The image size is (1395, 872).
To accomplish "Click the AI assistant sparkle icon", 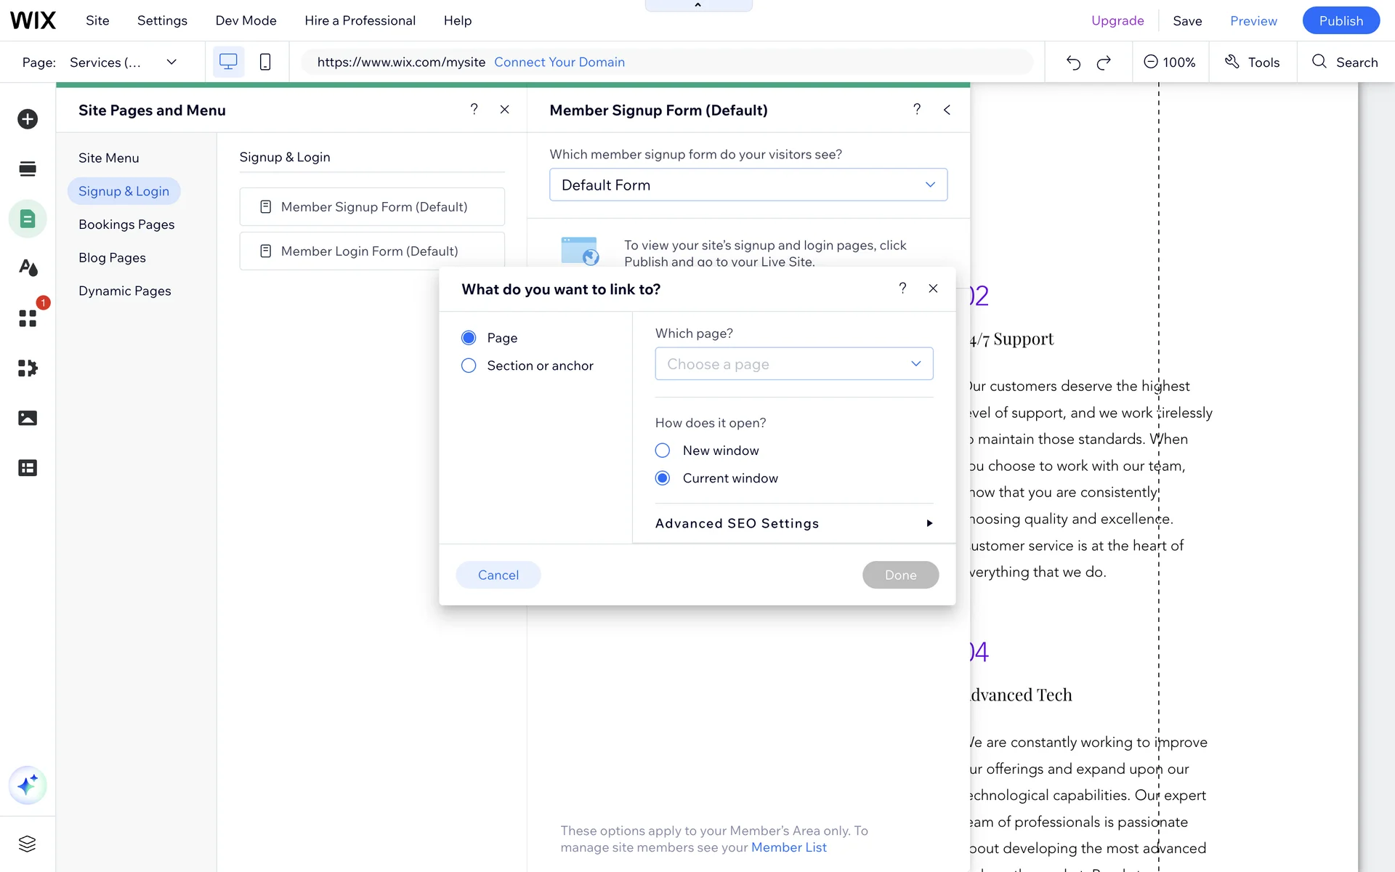I will (28, 786).
